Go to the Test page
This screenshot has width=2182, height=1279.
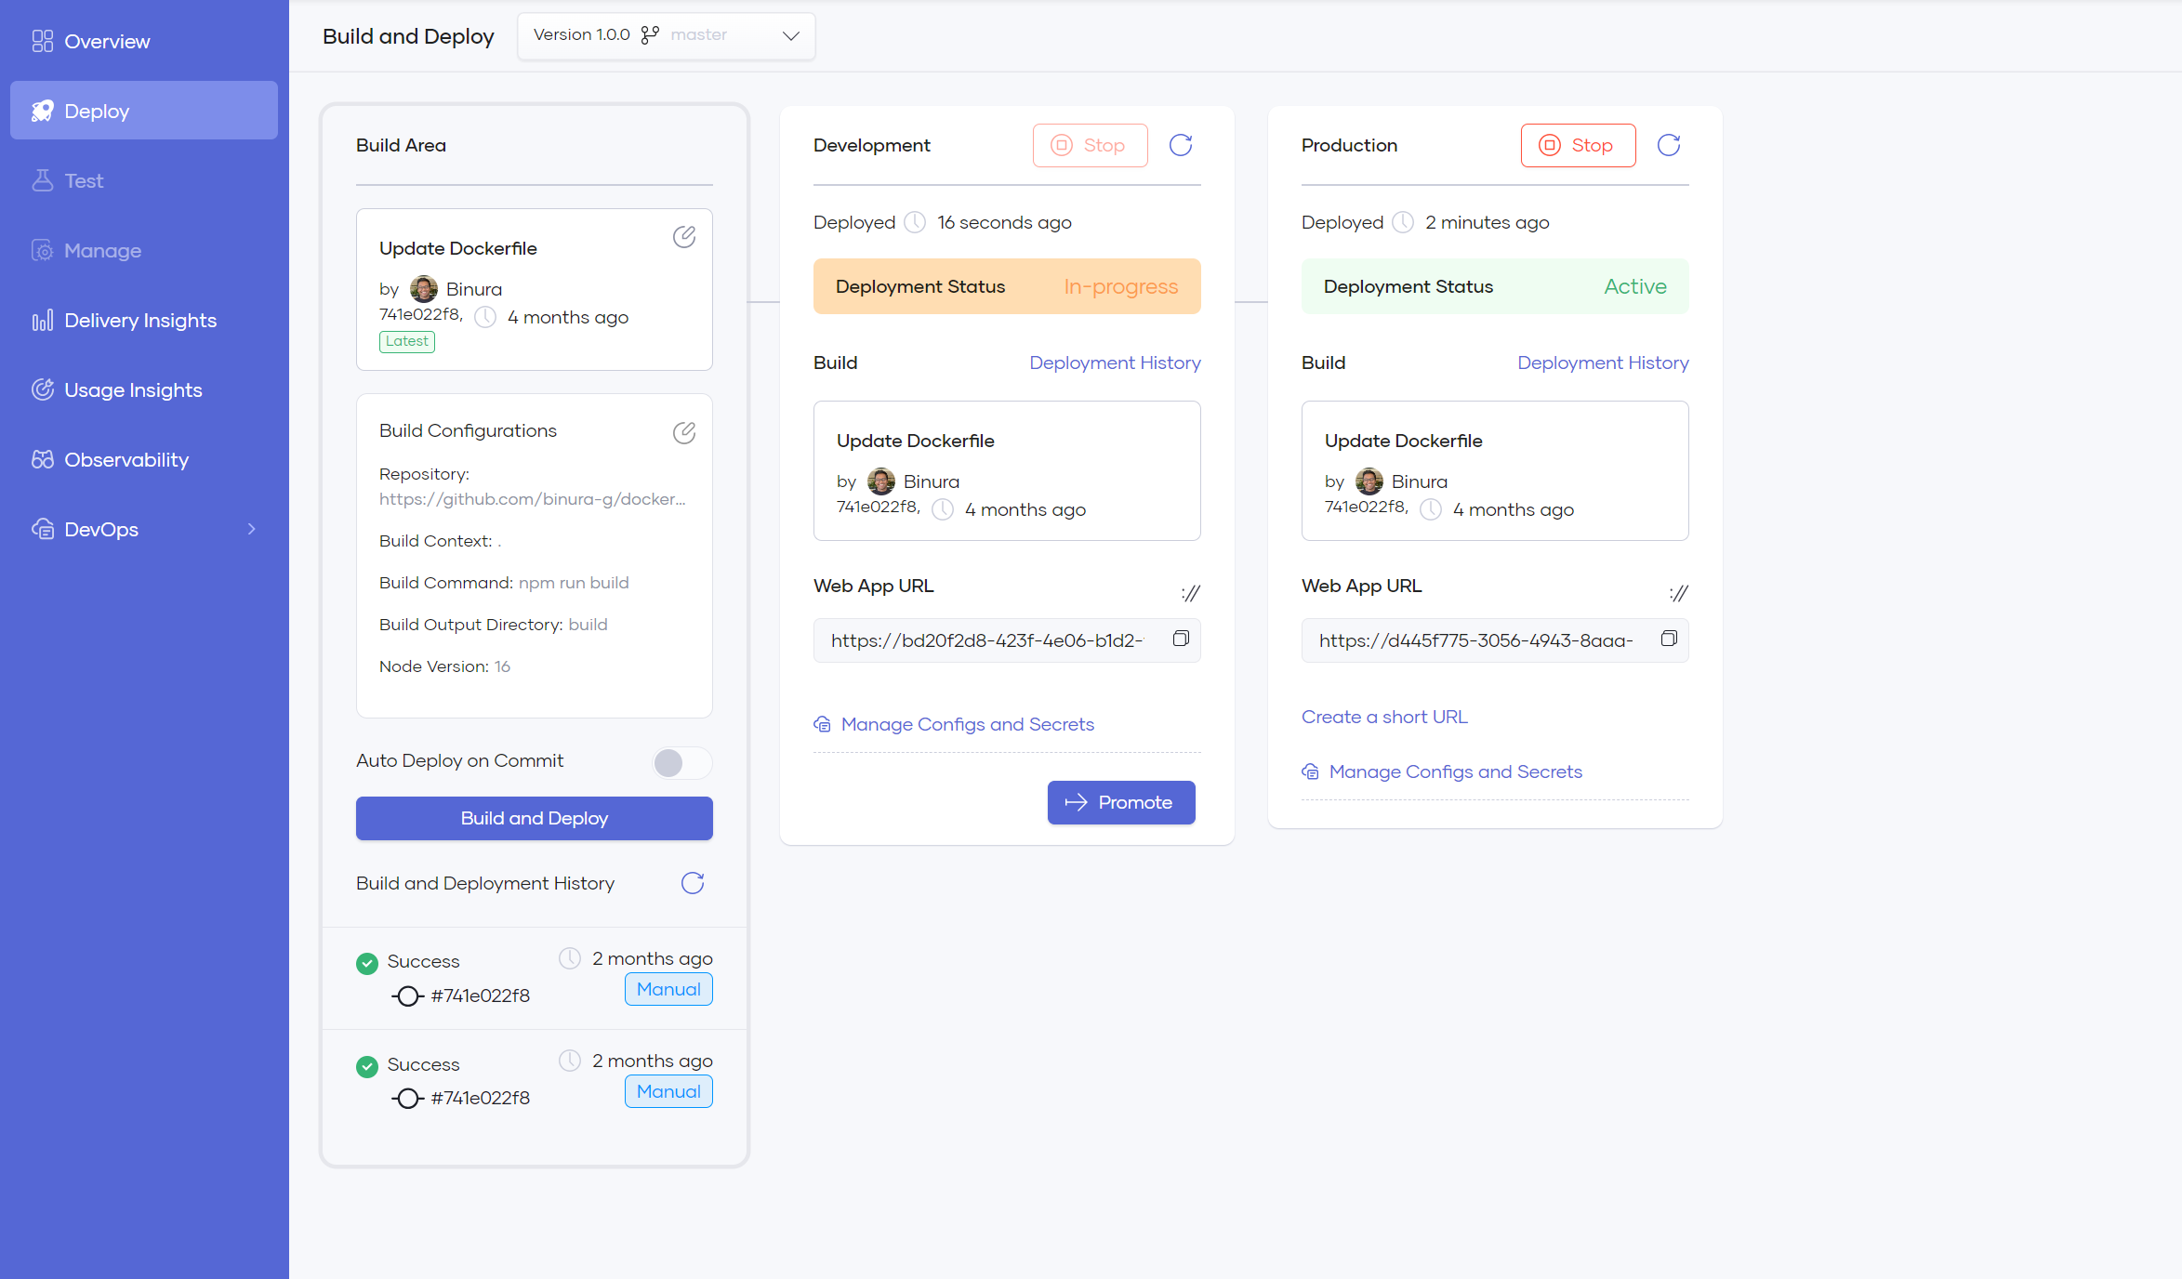pos(144,180)
